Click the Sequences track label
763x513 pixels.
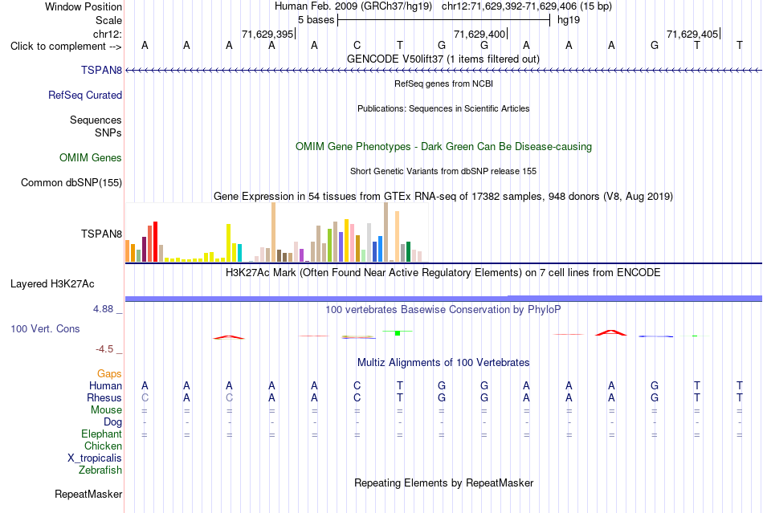pyautogui.click(x=96, y=120)
